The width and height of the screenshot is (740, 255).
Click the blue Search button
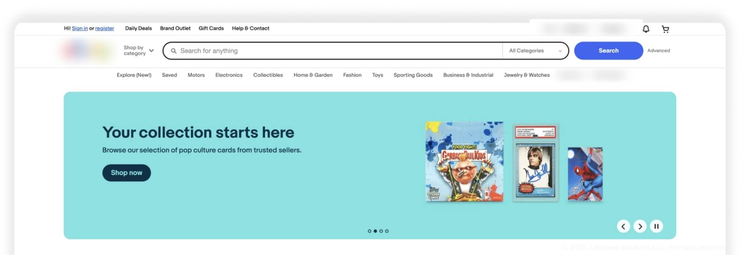(x=609, y=51)
